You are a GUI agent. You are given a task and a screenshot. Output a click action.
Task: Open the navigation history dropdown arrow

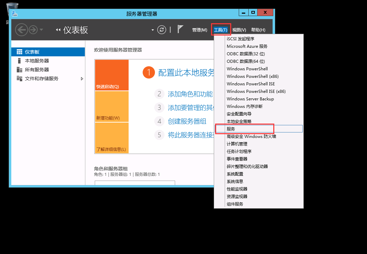[41, 30]
